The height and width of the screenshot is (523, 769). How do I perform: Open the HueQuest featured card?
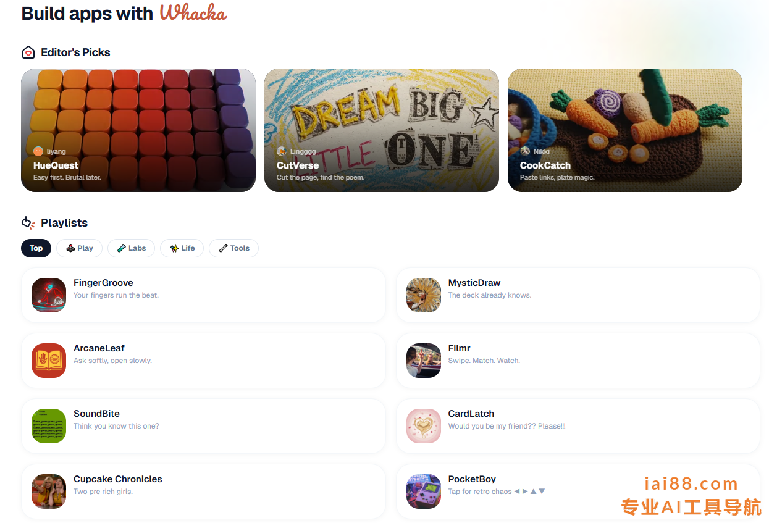click(x=138, y=130)
